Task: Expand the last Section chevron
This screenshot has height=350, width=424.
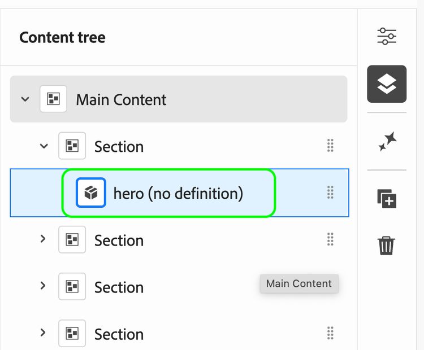Action: pyautogui.click(x=43, y=333)
